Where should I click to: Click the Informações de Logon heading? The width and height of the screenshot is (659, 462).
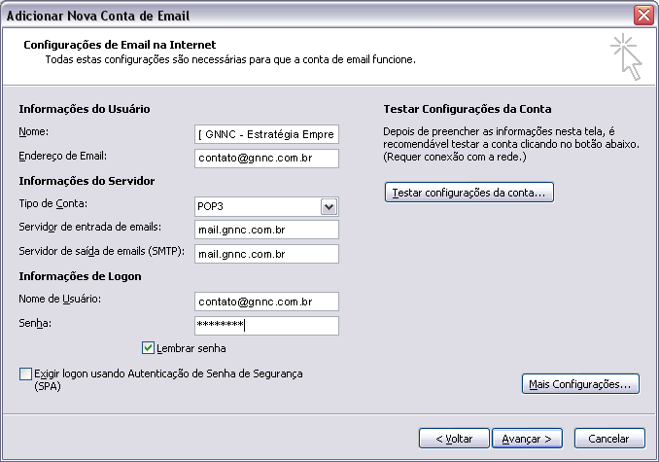click(x=81, y=276)
